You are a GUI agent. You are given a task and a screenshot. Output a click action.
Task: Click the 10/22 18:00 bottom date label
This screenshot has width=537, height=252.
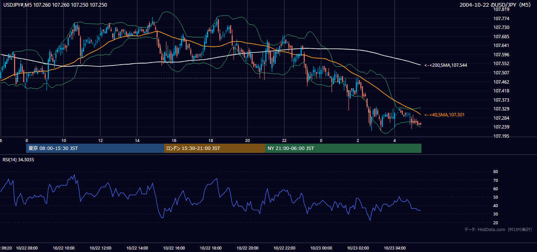pyautogui.click(x=211, y=248)
